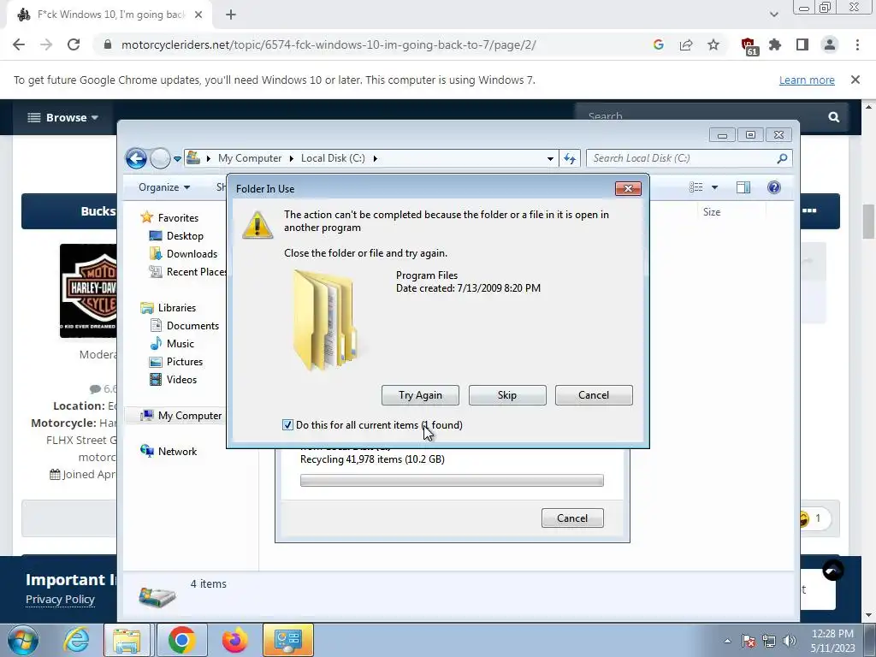Toggle the Explorer preview pane icon
The image size is (876, 657).
point(743,187)
